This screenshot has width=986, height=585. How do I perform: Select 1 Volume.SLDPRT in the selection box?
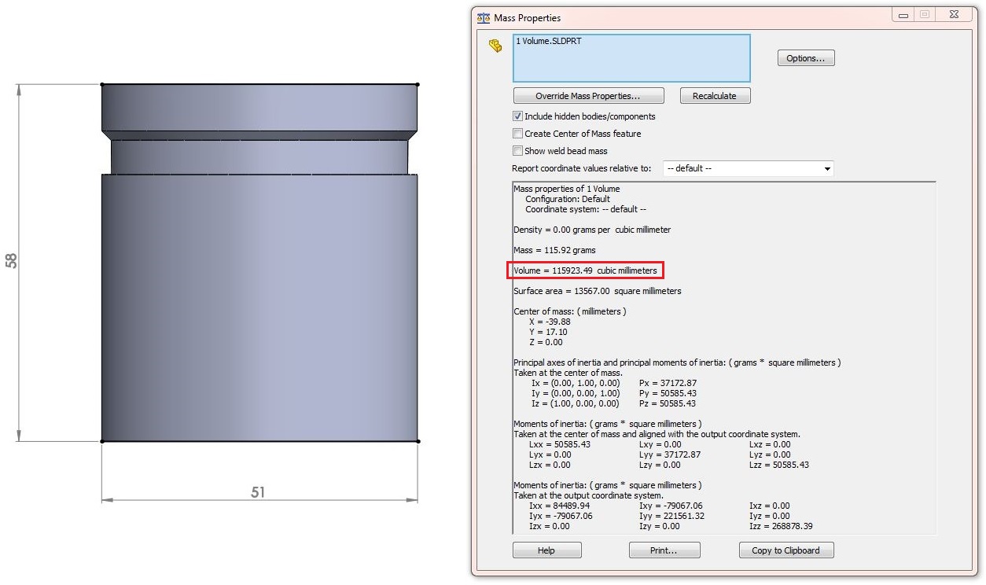point(549,41)
